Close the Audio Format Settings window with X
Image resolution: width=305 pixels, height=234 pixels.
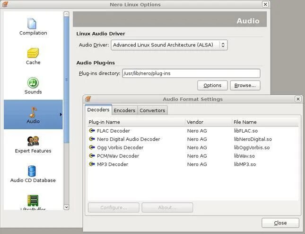pos(298,99)
